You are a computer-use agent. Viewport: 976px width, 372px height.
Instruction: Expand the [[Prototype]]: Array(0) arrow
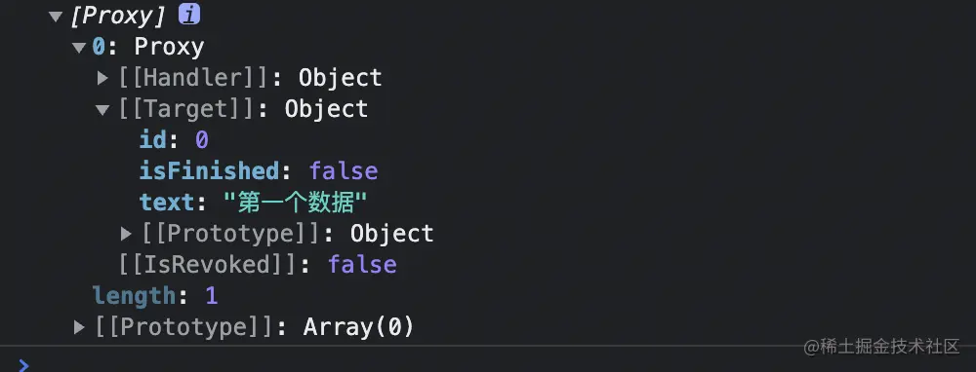tap(79, 327)
